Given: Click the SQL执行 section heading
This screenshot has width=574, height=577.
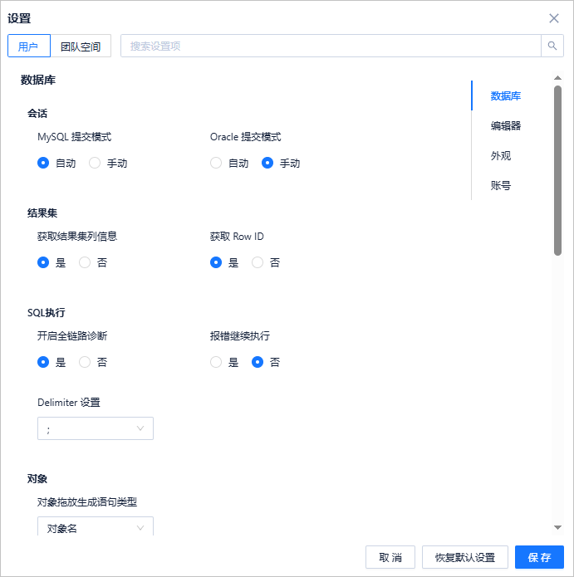Looking at the screenshot, I should coord(47,313).
